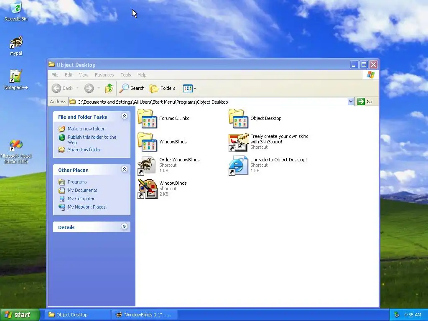This screenshot has width=428, height=321.
Task: Select the "Upgrade to Object Desktop!" label
Action: tap(278, 160)
